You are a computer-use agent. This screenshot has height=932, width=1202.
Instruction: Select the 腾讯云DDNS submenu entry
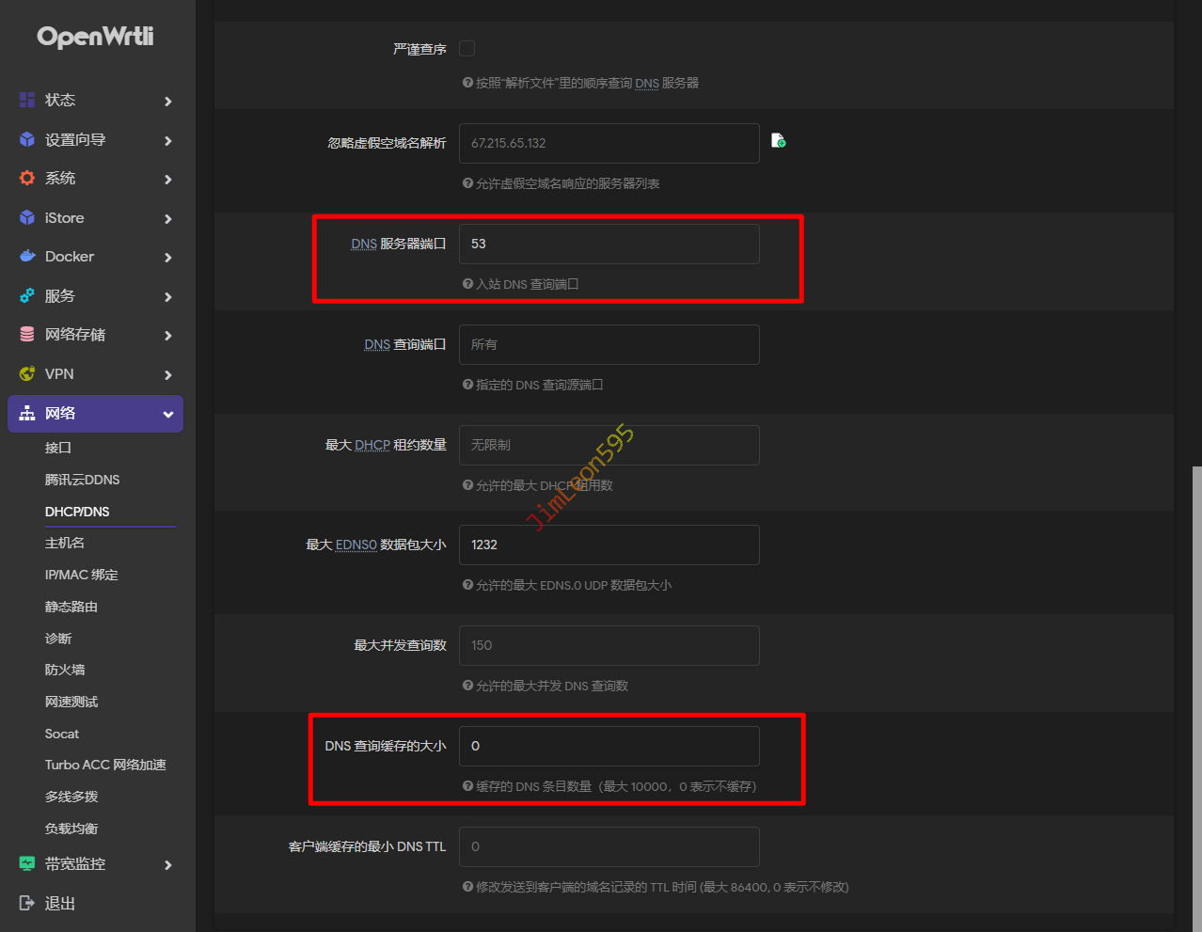(83, 481)
